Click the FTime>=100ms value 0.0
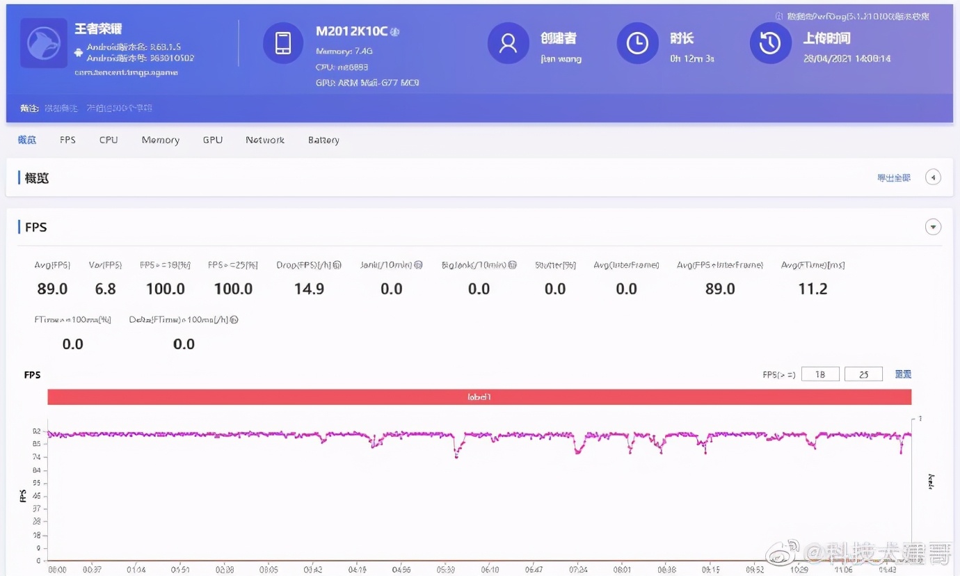The height and width of the screenshot is (576, 960). (x=73, y=344)
